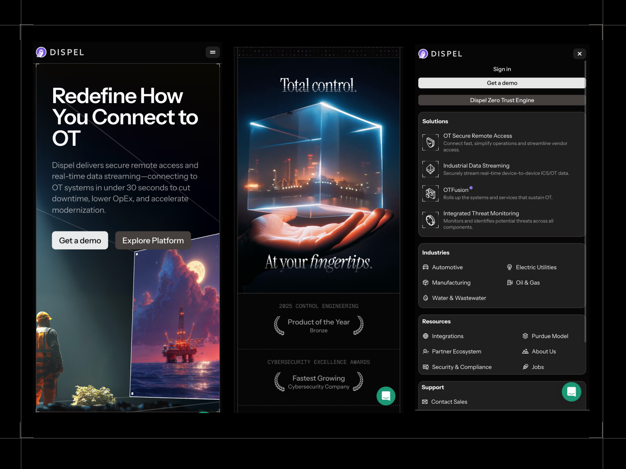Click the Industrial Data Streaming icon
The width and height of the screenshot is (626, 469).
[430, 169]
